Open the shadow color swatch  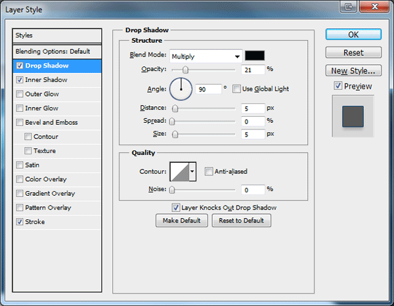(x=255, y=56)
